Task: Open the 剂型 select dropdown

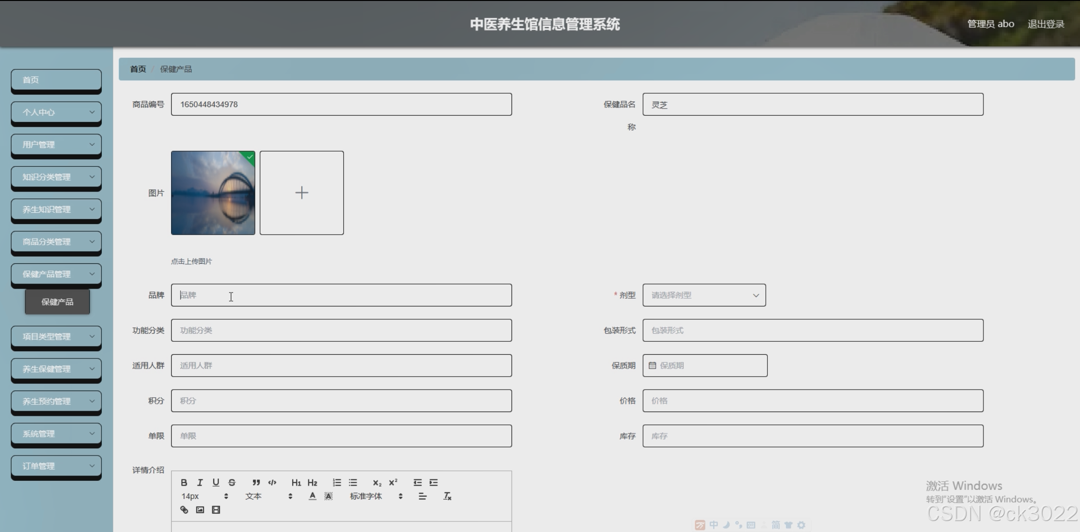Action: [704, 295]
